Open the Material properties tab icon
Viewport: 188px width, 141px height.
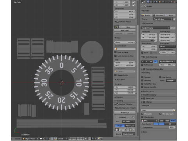click(x=172, y=2)
